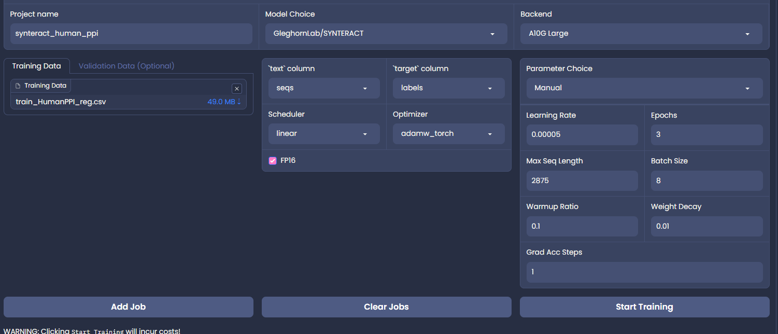The image size is (778, 334).
Task: Click the Grad Acc Steps input field
Action: pos(644,272)
